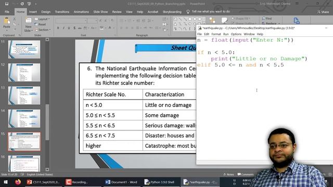Switch to the Storyboarding ribbon tab
Viewport: 333px width, 187px height.
click(x=172, y=12)
